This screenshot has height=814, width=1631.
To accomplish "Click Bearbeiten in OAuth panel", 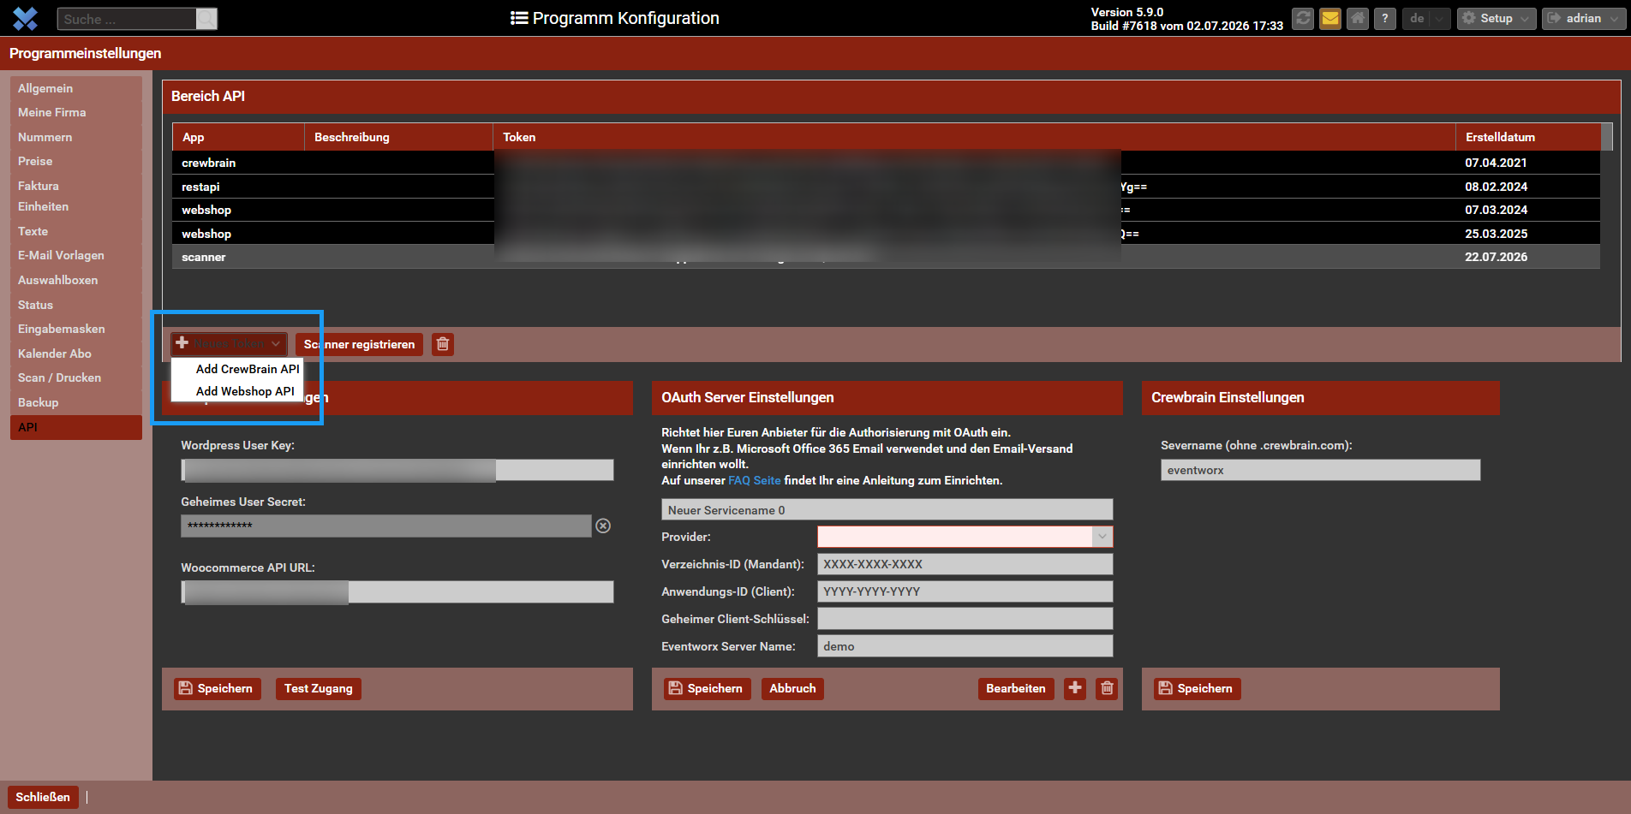I will tap(1016, 688).
